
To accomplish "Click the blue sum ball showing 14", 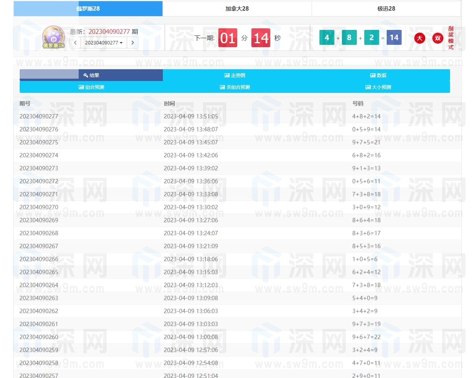I will click(x=394, y=38).
